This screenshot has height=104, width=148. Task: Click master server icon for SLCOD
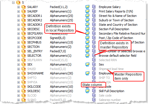tap(94, 95)
